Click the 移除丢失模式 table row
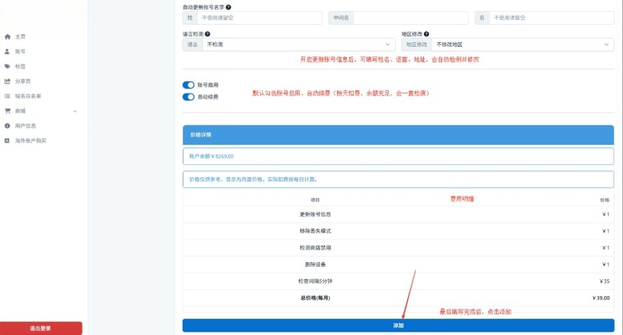623x335 pixels. [398, 231]
